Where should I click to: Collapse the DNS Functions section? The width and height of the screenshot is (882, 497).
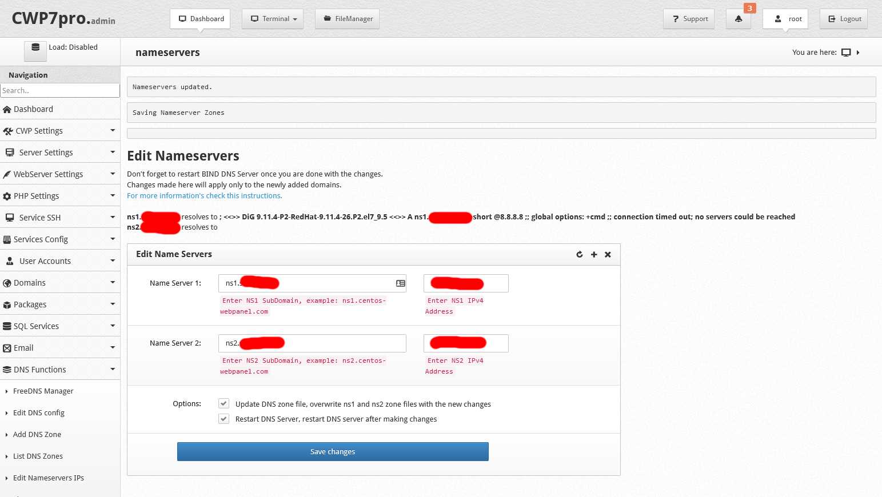(x=60, y=370)
